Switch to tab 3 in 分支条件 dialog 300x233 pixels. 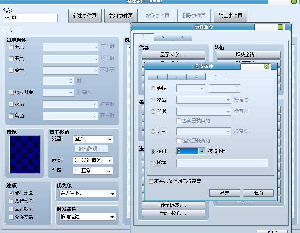click(196, 77)
